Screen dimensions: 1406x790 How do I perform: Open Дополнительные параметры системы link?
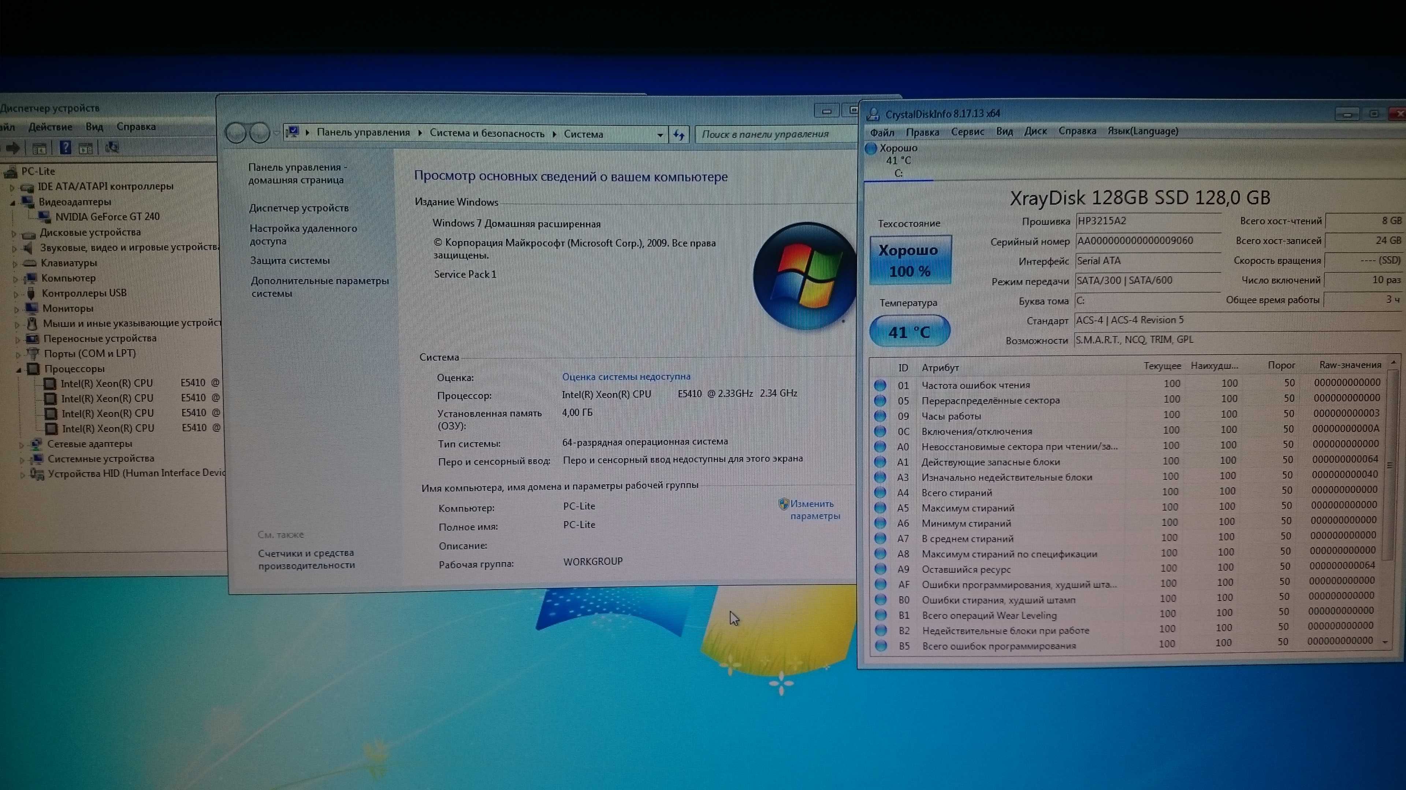click(x=320, y=287)
